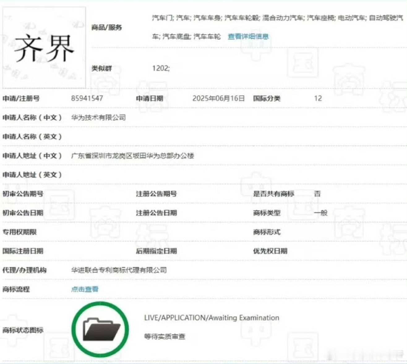407x364 pixels.
Task: Click the green folder status icon
Action: click(100, 329)
